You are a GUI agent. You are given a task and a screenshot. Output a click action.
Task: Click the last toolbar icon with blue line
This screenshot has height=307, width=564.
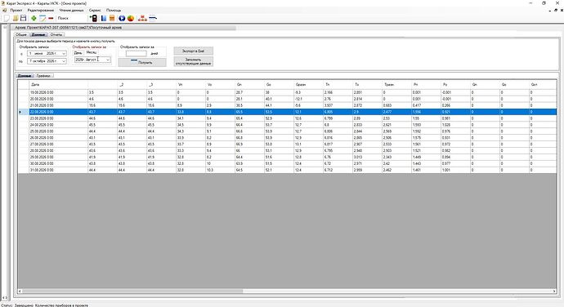pos(153,18)
